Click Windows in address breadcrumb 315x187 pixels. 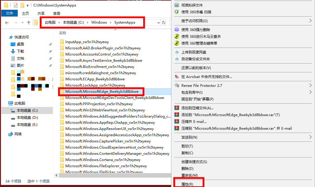point(99,22)
